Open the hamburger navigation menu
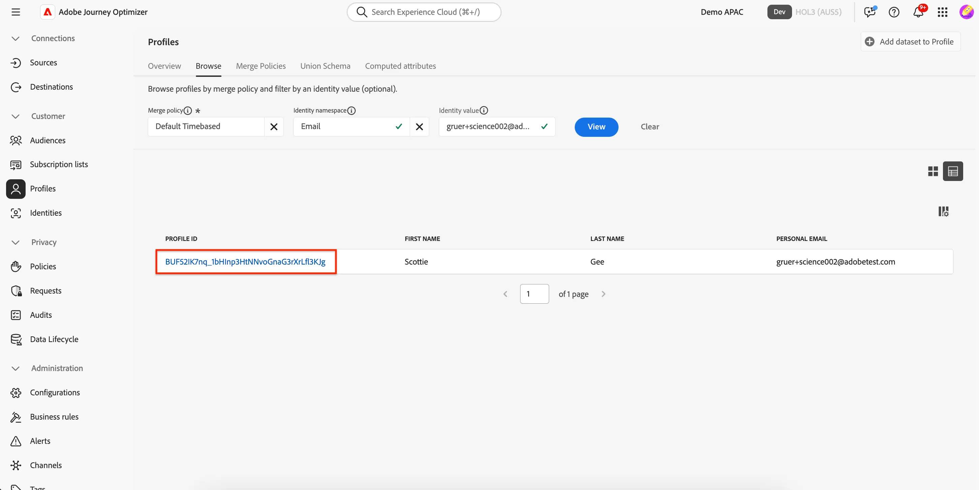 [x=15, y=12]
